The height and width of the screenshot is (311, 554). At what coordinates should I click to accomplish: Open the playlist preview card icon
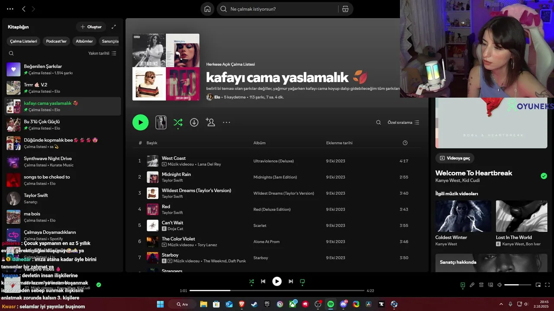tap(161, 122)
